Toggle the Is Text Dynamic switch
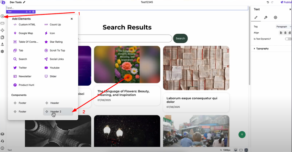This screenshot has height=152, width=292. pyautogui.click(x=288, y=39)
